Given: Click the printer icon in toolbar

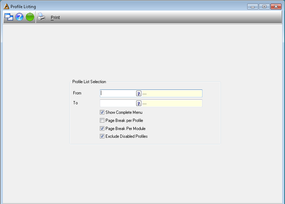Looking at the screenshot, I should pyautogui.click(x=41, y=17).
